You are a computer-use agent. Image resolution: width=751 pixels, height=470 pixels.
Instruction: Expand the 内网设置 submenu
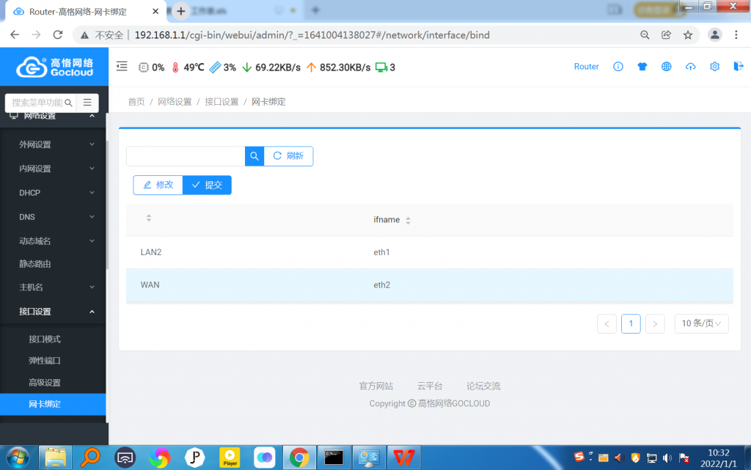coord(53,169)
